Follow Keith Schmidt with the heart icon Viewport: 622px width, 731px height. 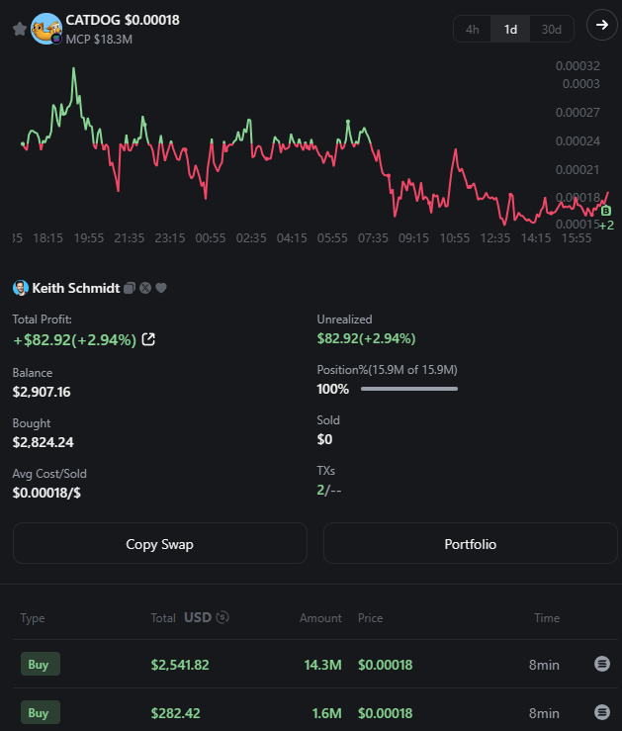click(161, 288)
